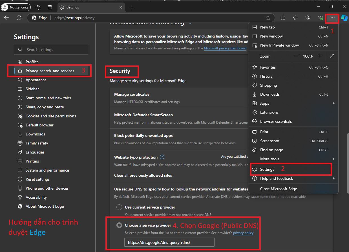The height and width of the screenshot is (252, 349).
Task: Choose Print from the menu
Action: tap(293, 132)
